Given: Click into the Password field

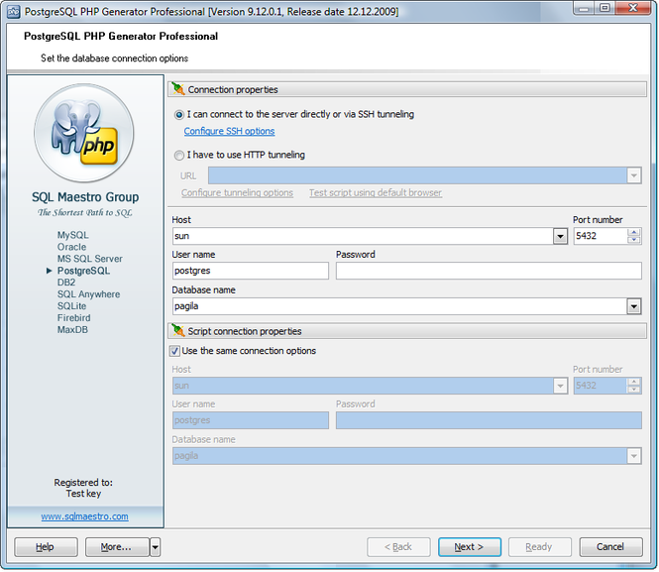Looking at the screenshot, I should click(x=488, y=271).
